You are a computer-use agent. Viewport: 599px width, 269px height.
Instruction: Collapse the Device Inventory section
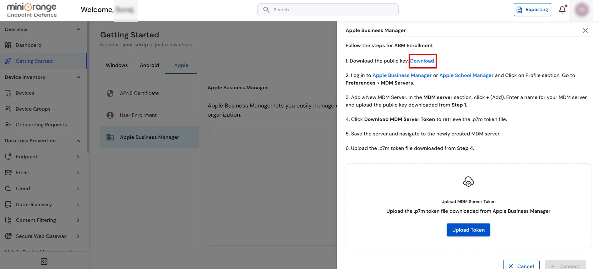78,77
